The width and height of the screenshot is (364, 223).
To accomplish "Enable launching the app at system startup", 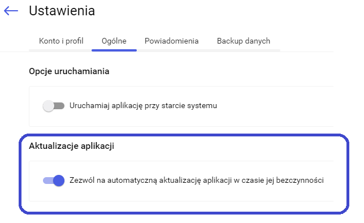I will [x=54, y=106].
